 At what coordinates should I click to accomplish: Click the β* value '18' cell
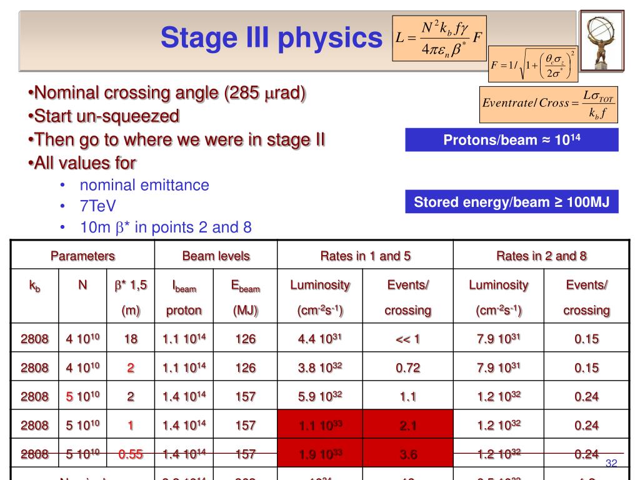(131, 338)
